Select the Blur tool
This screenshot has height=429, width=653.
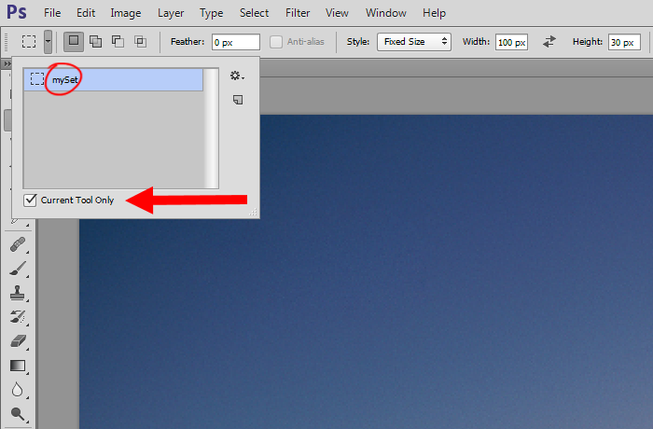click(x=18, y=390)
